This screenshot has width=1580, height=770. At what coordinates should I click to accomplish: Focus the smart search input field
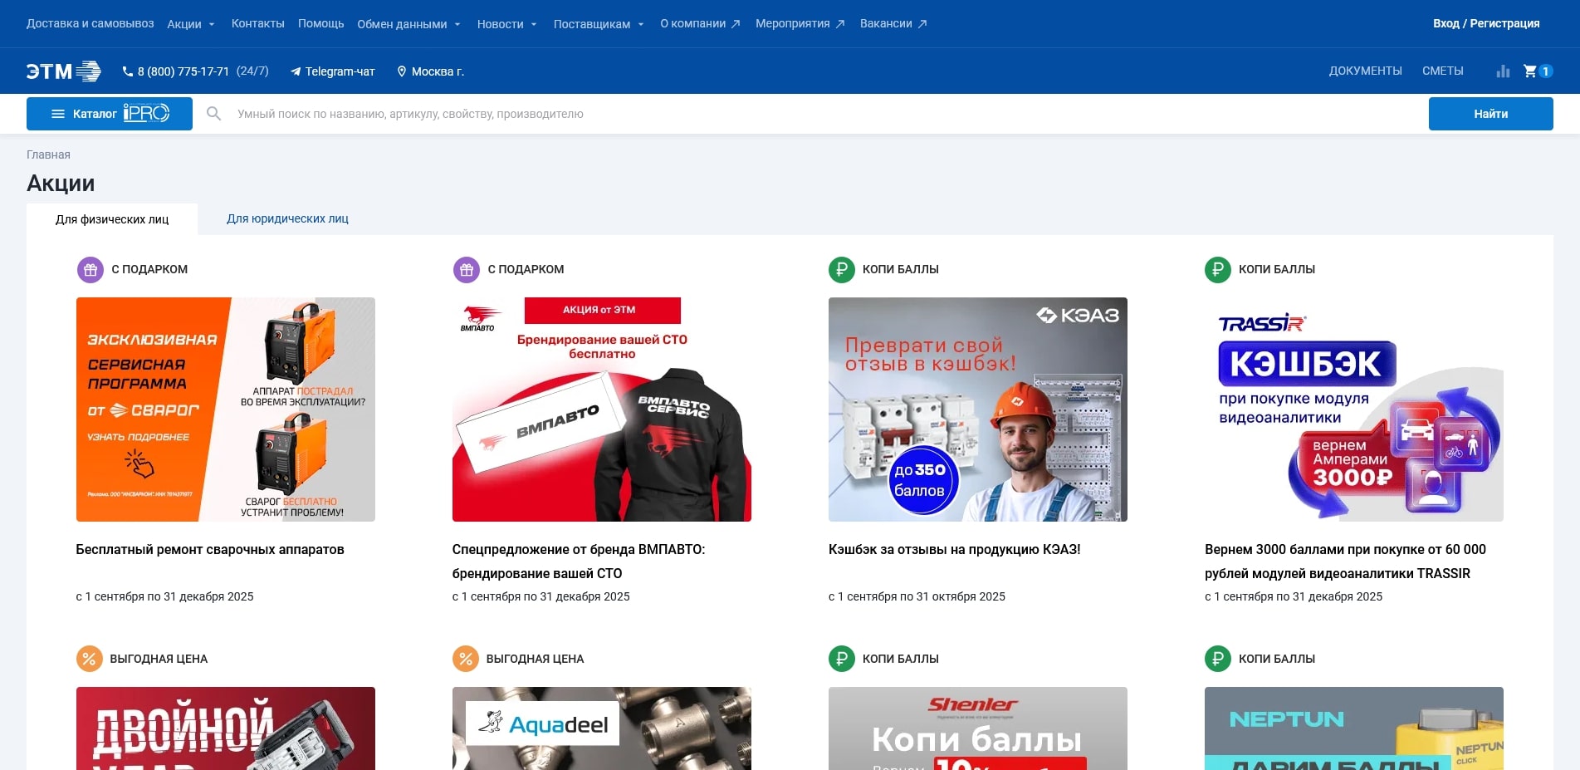pos(822,114)
